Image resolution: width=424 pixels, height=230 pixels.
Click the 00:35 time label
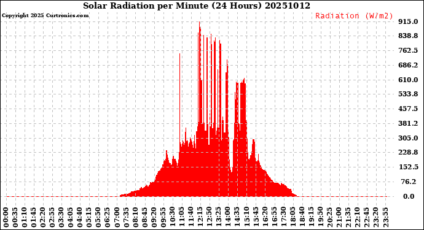(x=15, y=218)
